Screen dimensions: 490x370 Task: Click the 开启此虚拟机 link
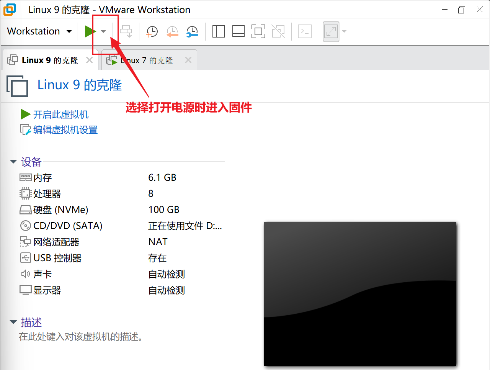pos(61,115)
